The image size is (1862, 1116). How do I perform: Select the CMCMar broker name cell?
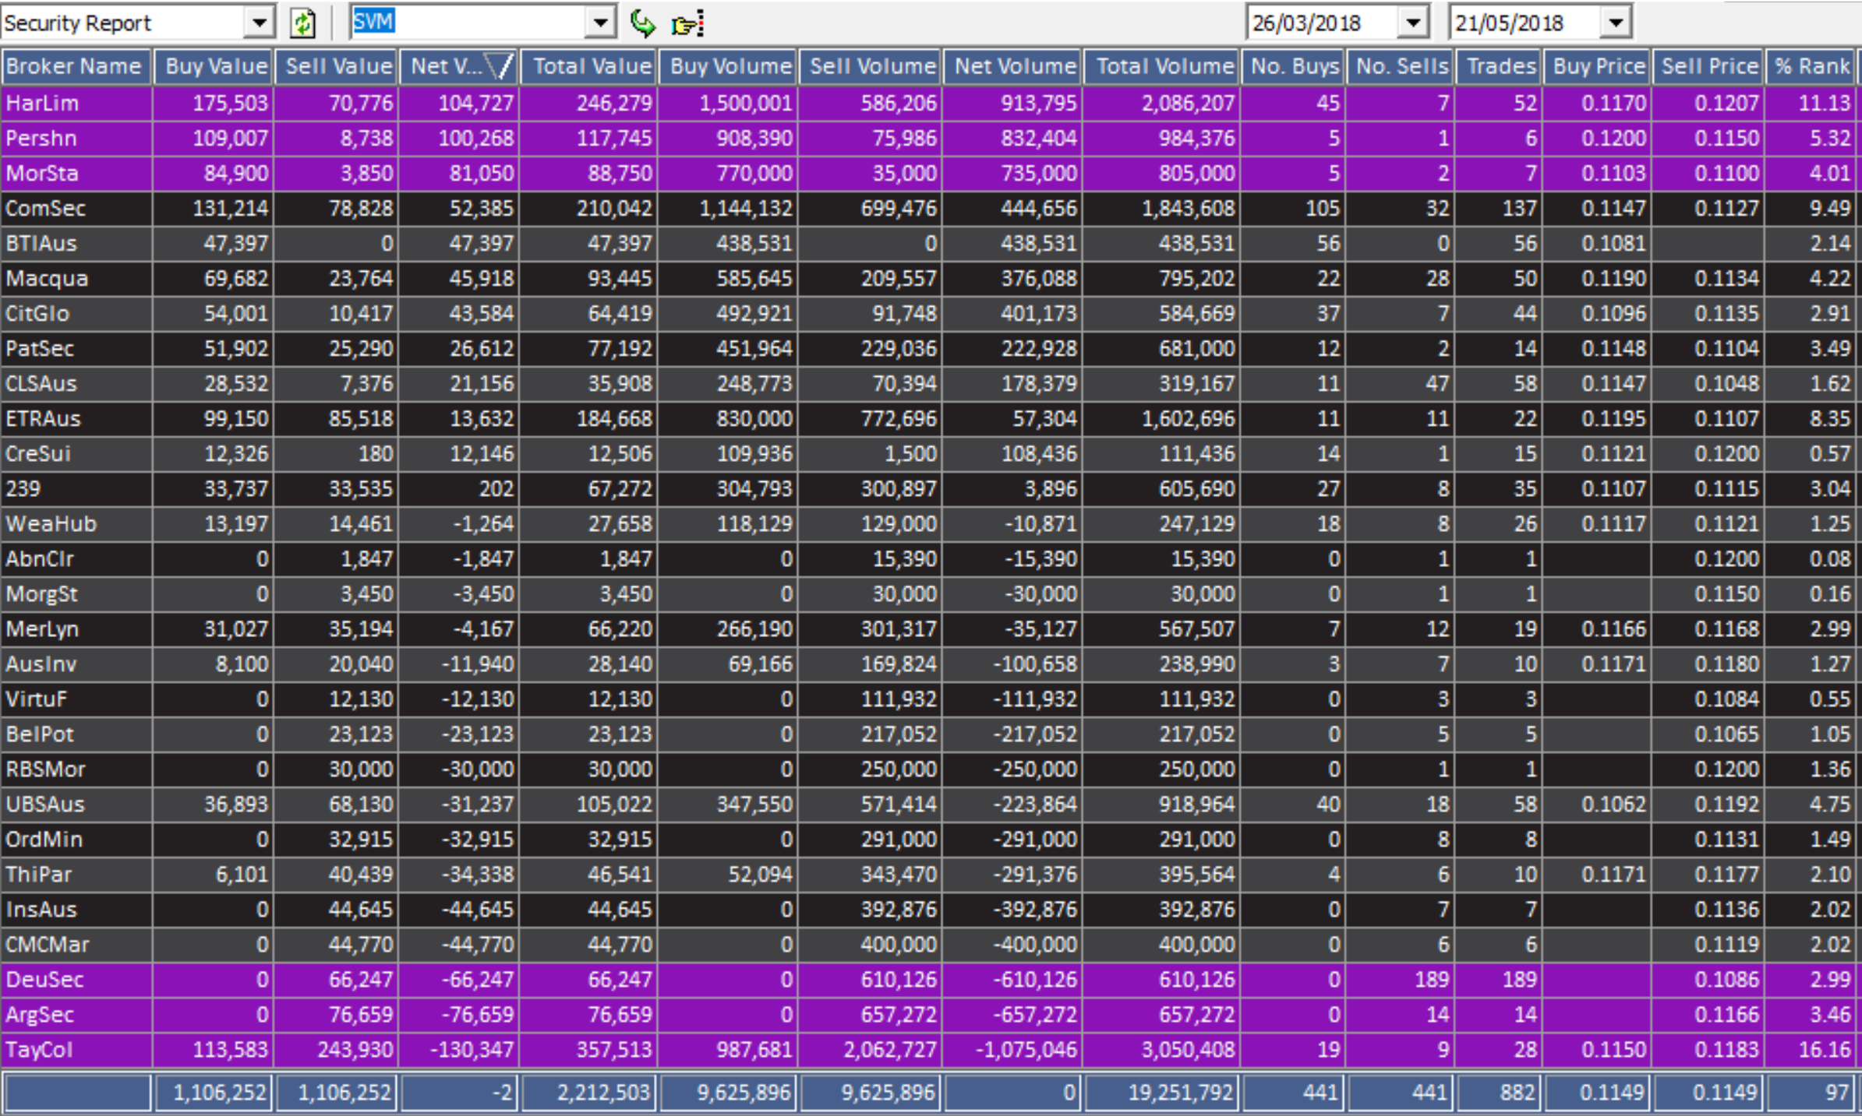pyautogui.click(x=76, y=944)
